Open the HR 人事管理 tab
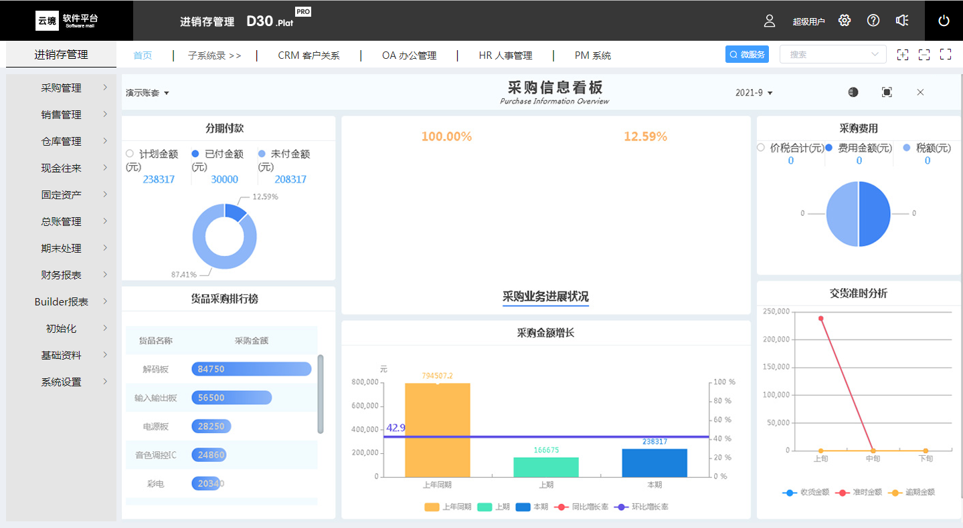This screenshot has height=528, width=963. [x=505, y=55]
